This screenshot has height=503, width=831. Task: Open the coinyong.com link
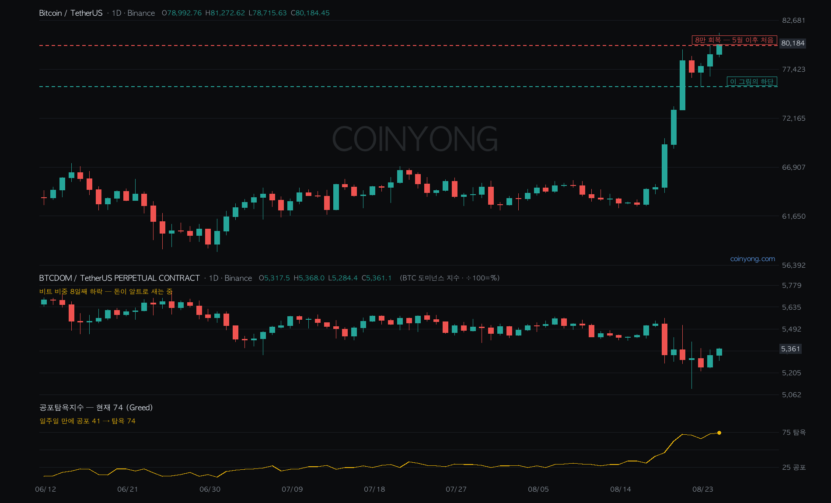[752, 259]
